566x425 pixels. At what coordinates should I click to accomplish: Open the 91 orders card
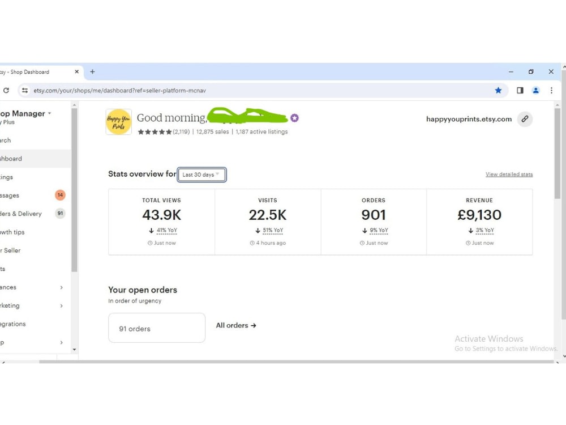[x=157, y=328]
